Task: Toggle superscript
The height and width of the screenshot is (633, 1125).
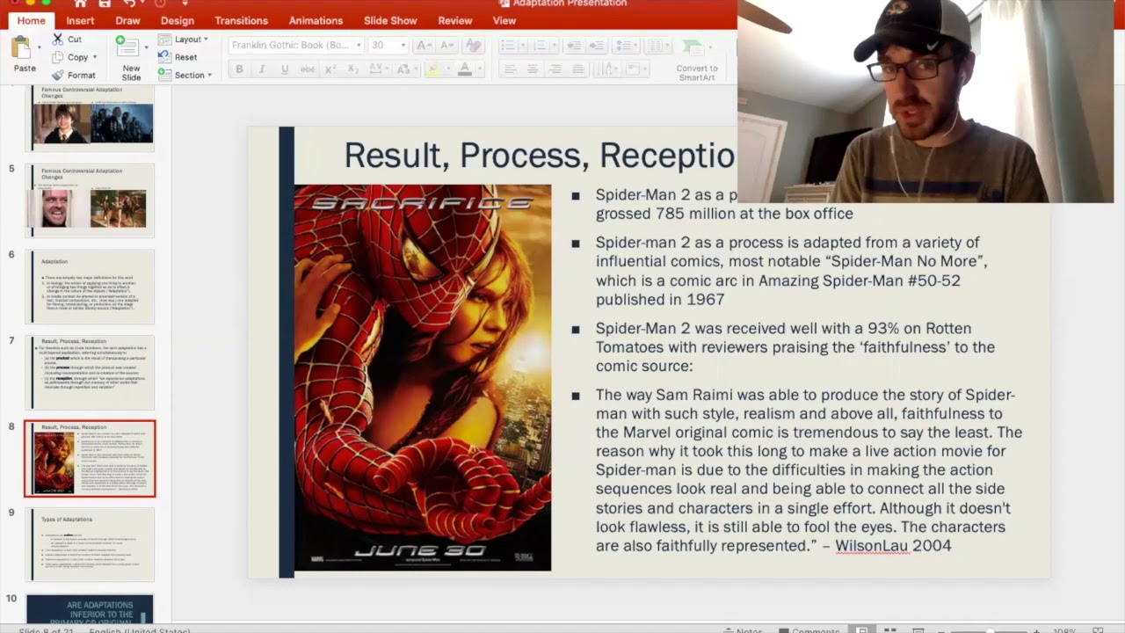Action: coord(330,69)
